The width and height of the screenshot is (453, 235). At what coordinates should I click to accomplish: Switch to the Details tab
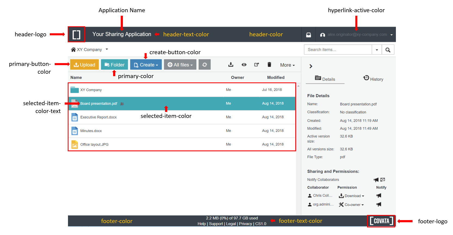point(325,79)
